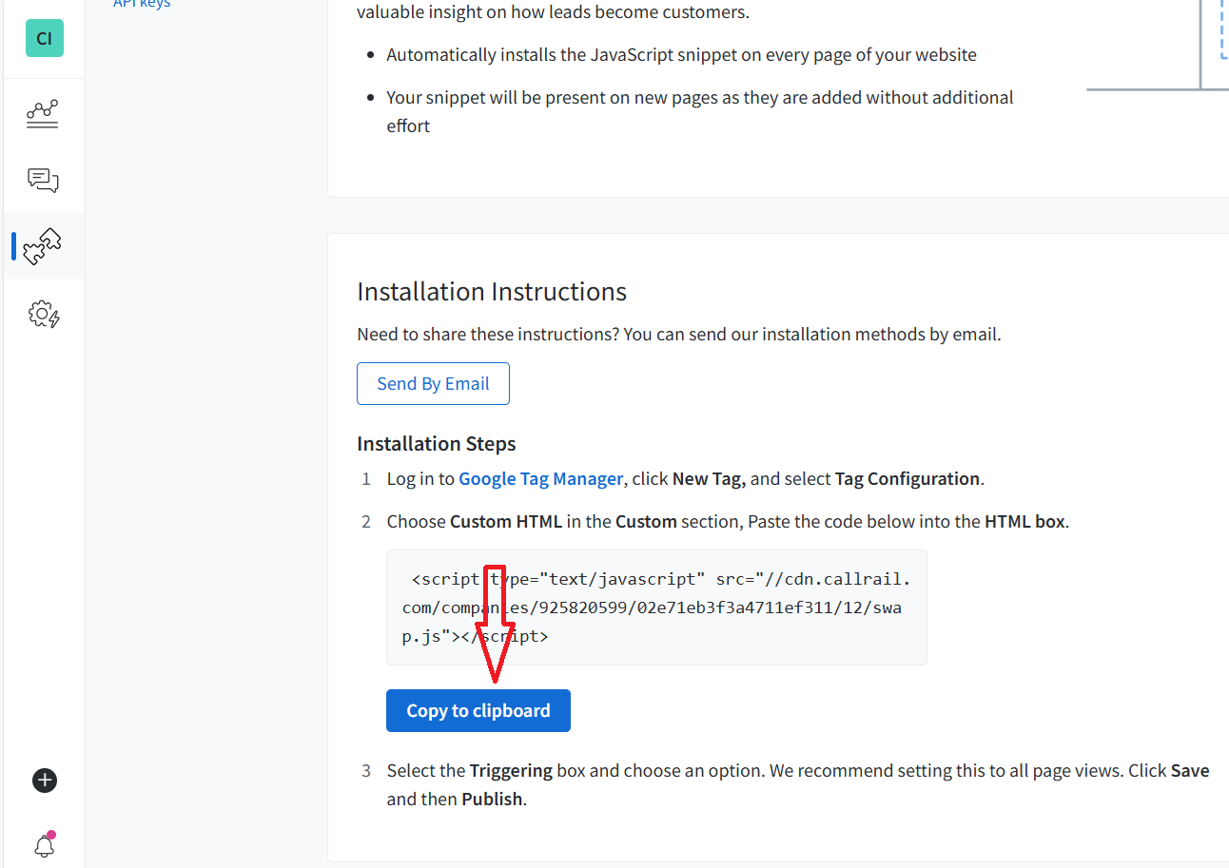Click the API keys link
The width and height of the screenshot is (1229, 868).
(142, 4)
